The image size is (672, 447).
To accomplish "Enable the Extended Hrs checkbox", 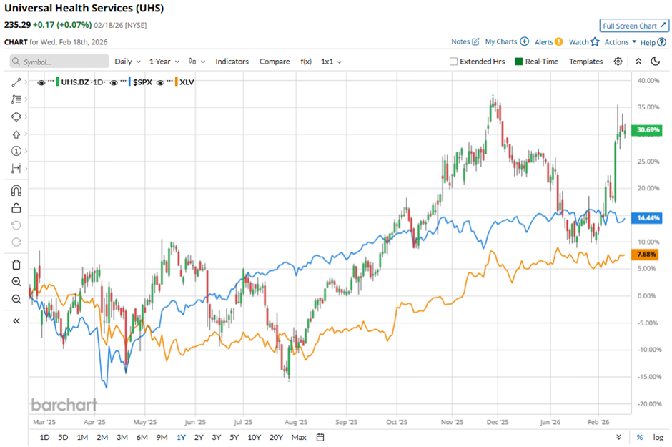I will (x=453, y=62).
